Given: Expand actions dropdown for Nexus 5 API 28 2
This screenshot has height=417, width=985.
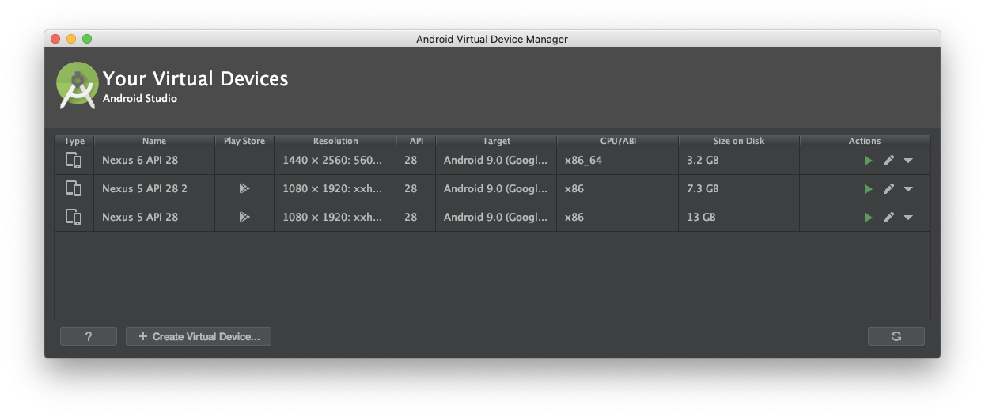Looking at the screenshot, I should (908, 189).
